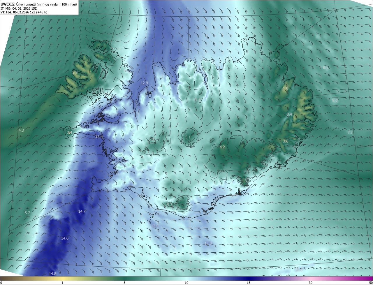Click the 5.1 value label over the central glacier

[188, 137]
